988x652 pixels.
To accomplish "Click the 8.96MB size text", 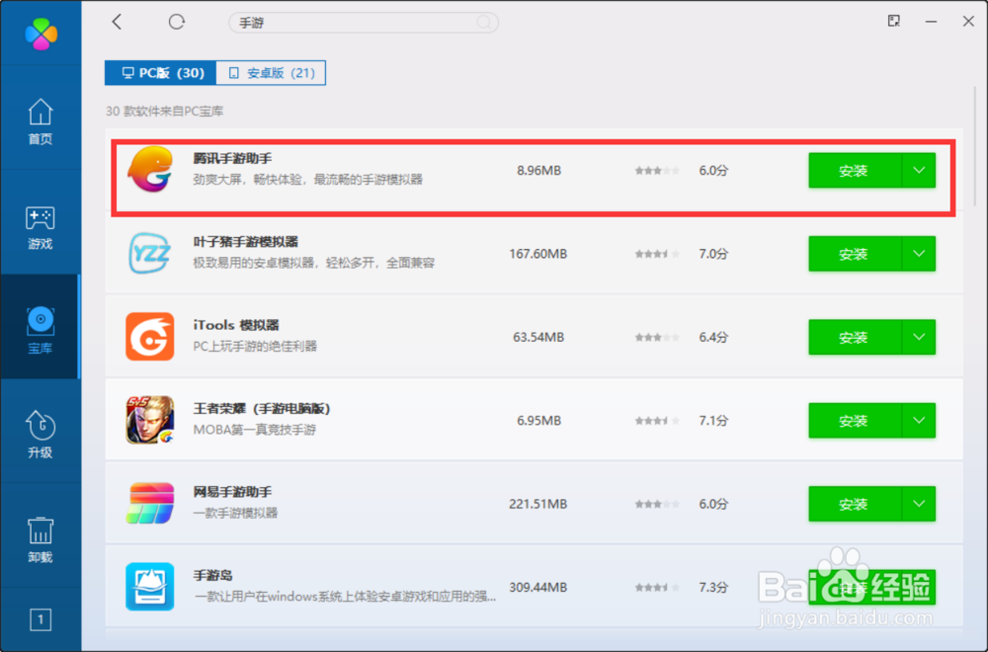I will pos(538,171).
